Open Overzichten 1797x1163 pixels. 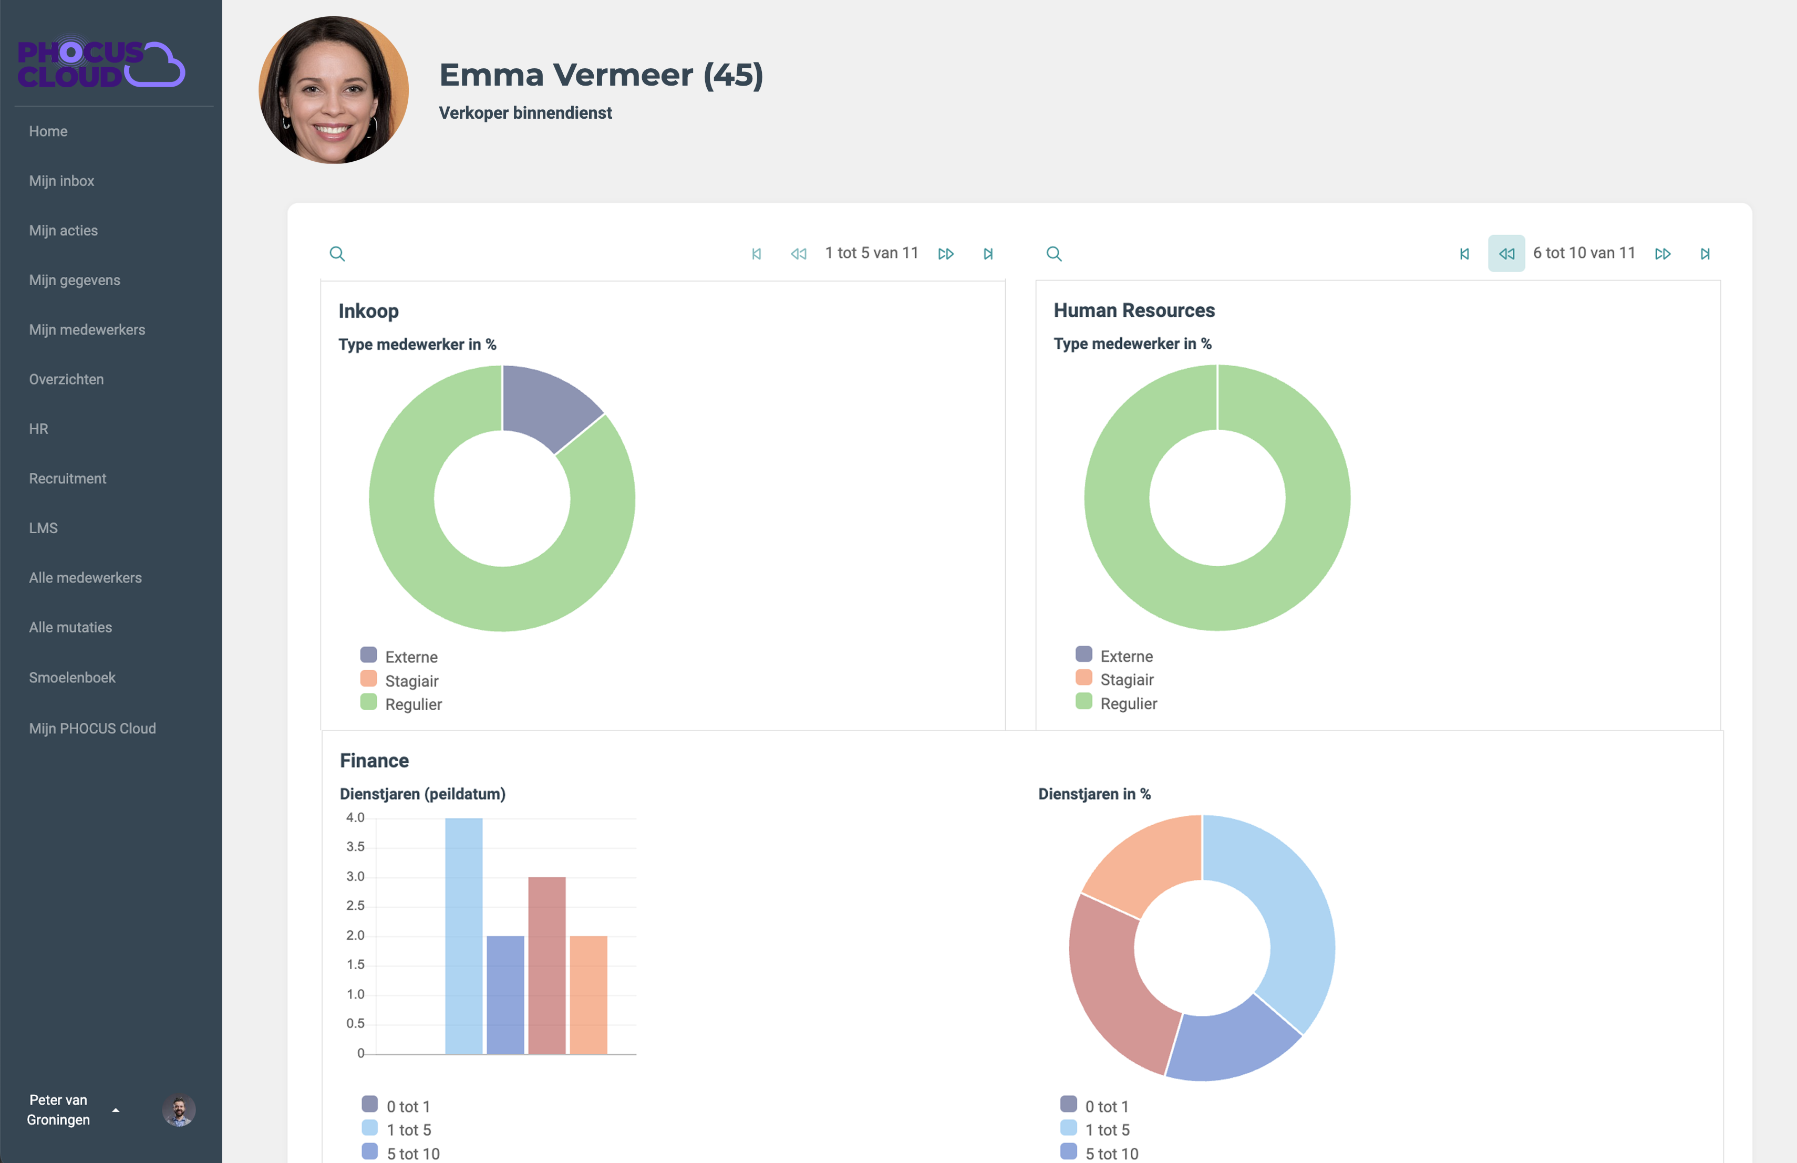coord(66,380)
